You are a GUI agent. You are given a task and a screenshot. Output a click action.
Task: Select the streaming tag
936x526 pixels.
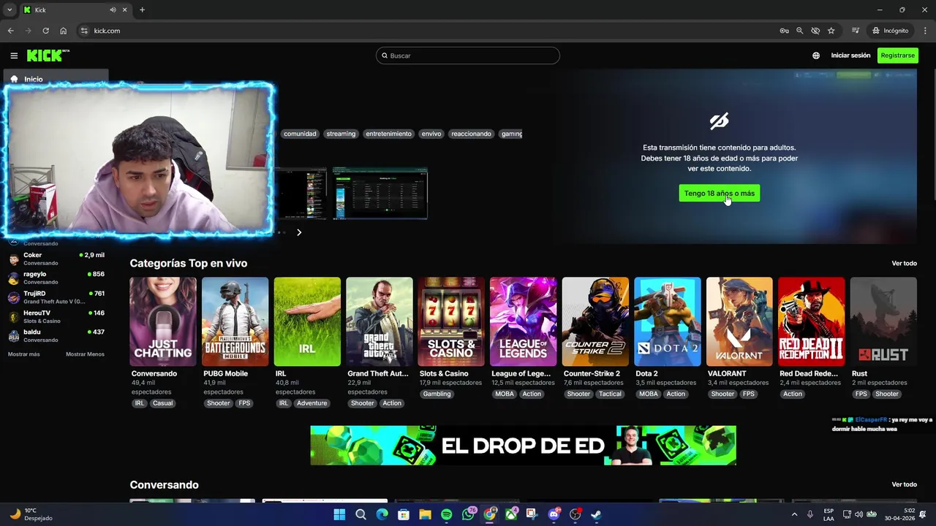[341, 134]
